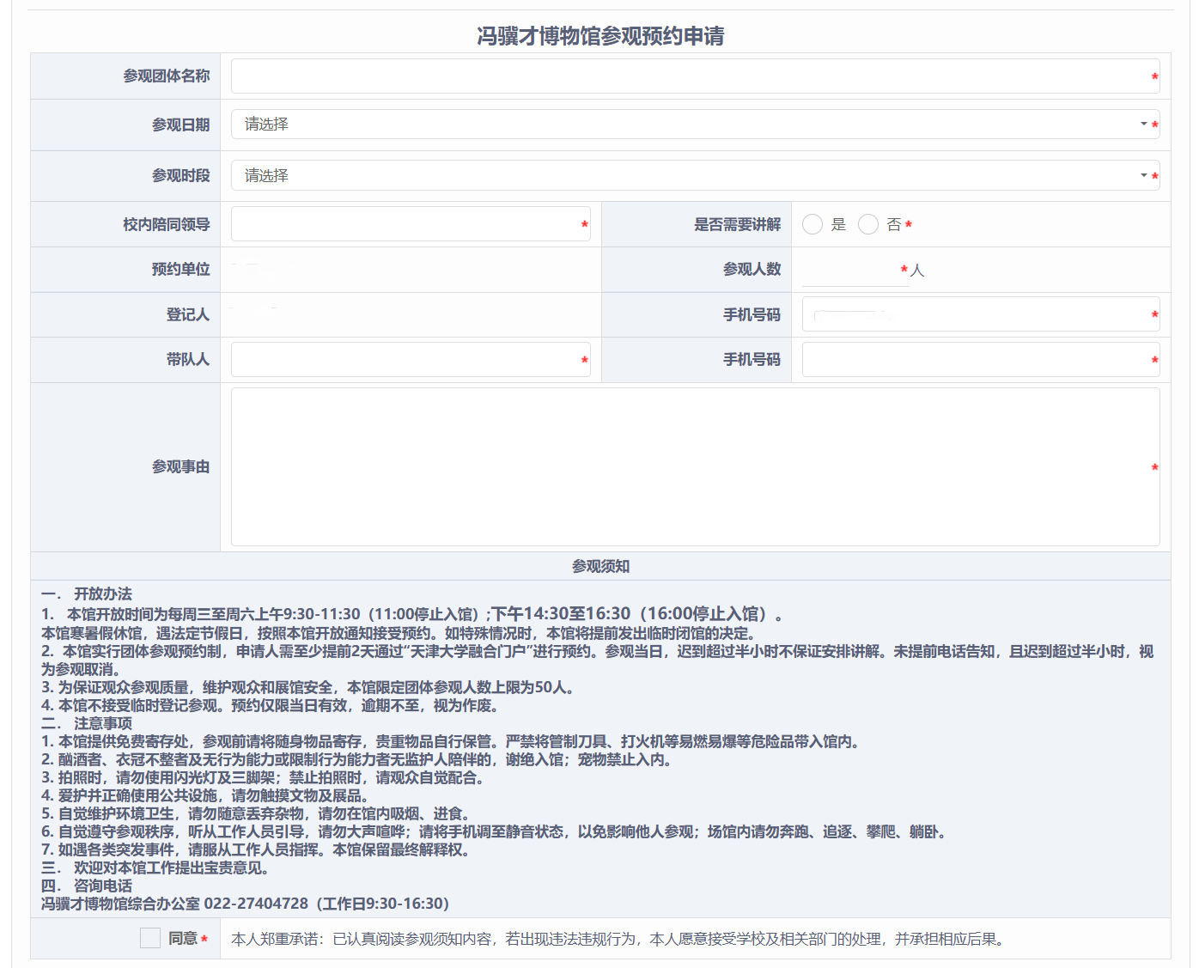Select 是 for 是否需要讲解

pos(813,224)
